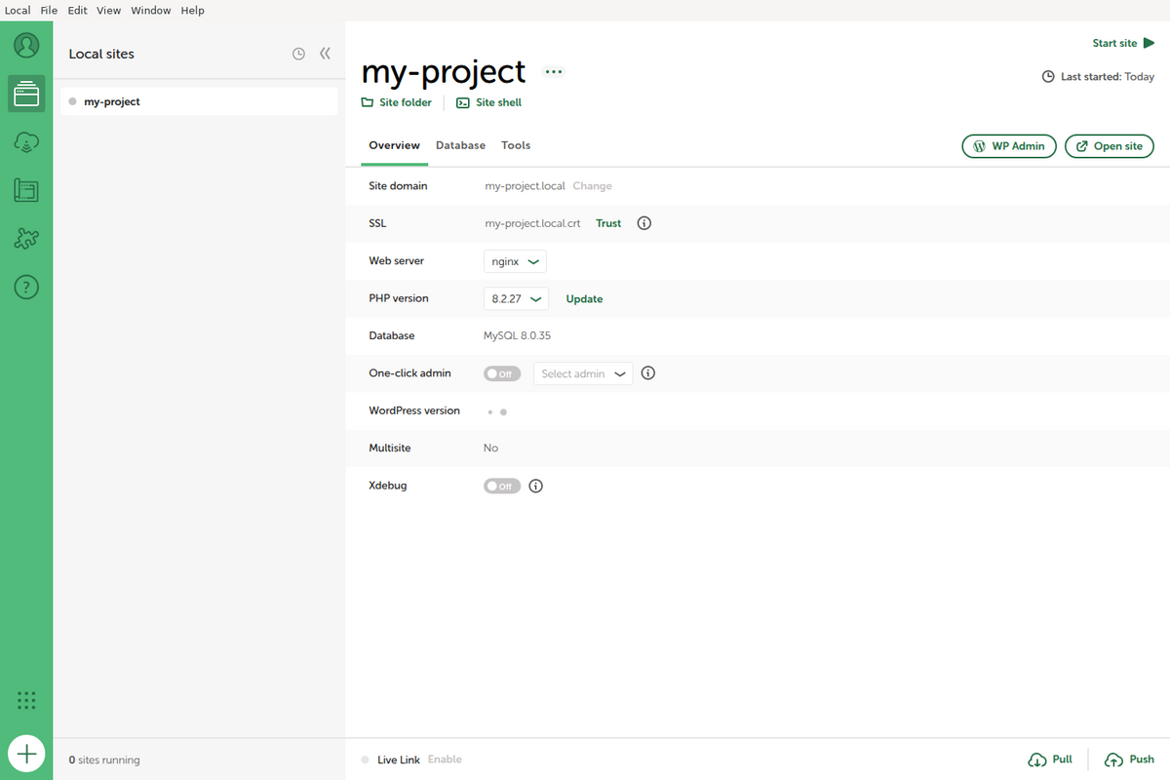
Task: Open the account avatar icon
Action: click(26, 45)
